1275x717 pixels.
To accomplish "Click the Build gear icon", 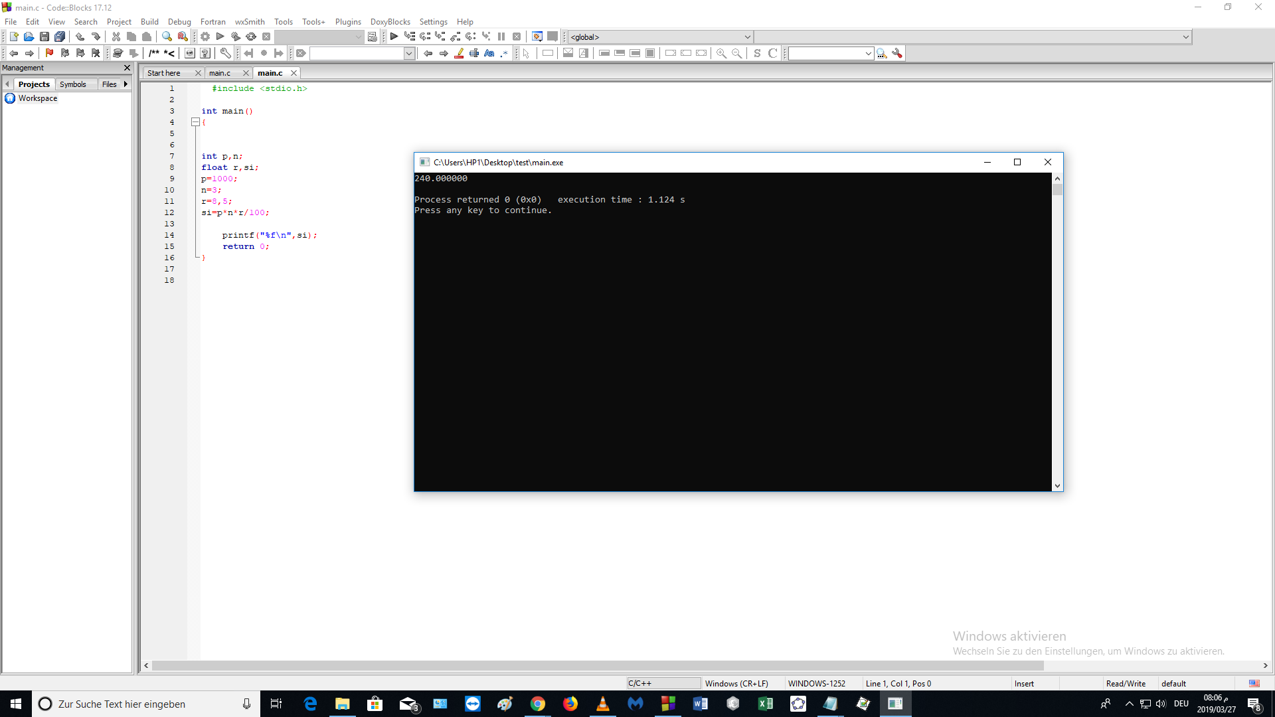I will pyautogui.click(x=205, y=37).
